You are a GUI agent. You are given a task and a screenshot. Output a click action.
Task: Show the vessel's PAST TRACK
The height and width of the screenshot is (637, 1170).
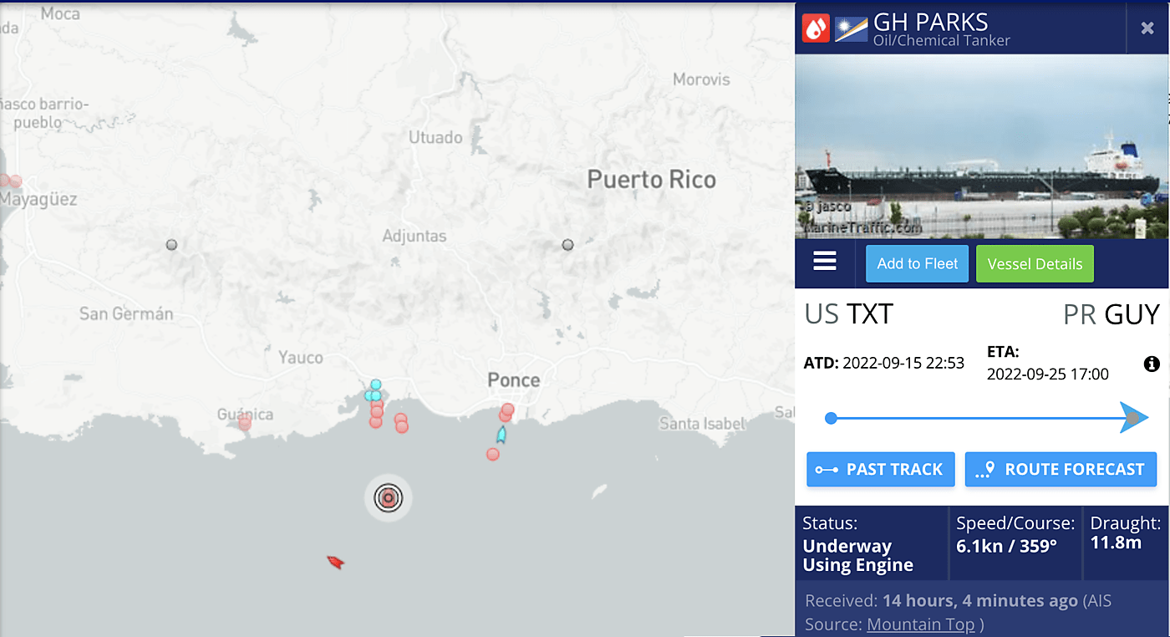coord(882,469)
